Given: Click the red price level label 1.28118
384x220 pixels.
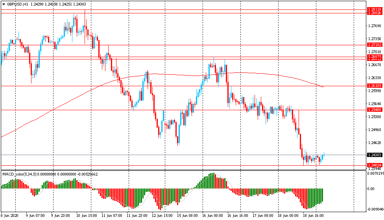Looking at the screenshot, I should point(375,9).
